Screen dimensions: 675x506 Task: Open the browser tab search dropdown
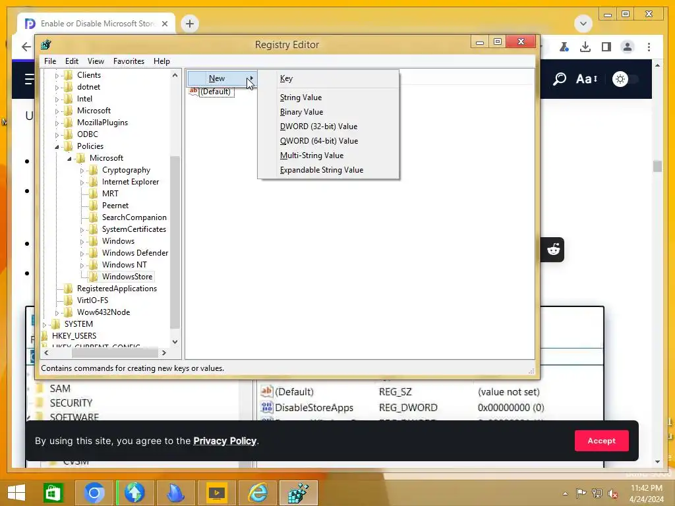[583, 24]
